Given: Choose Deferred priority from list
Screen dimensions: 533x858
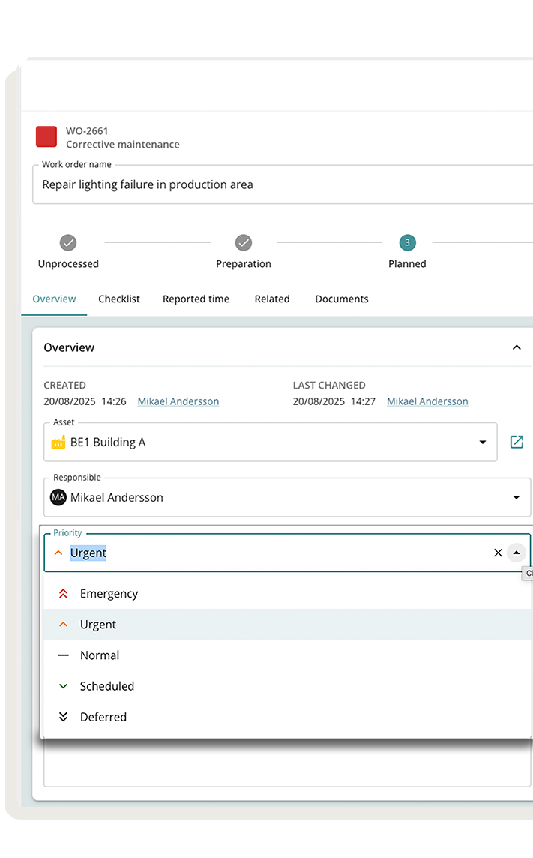Looking at the screenshot, I should click(103, 716).
